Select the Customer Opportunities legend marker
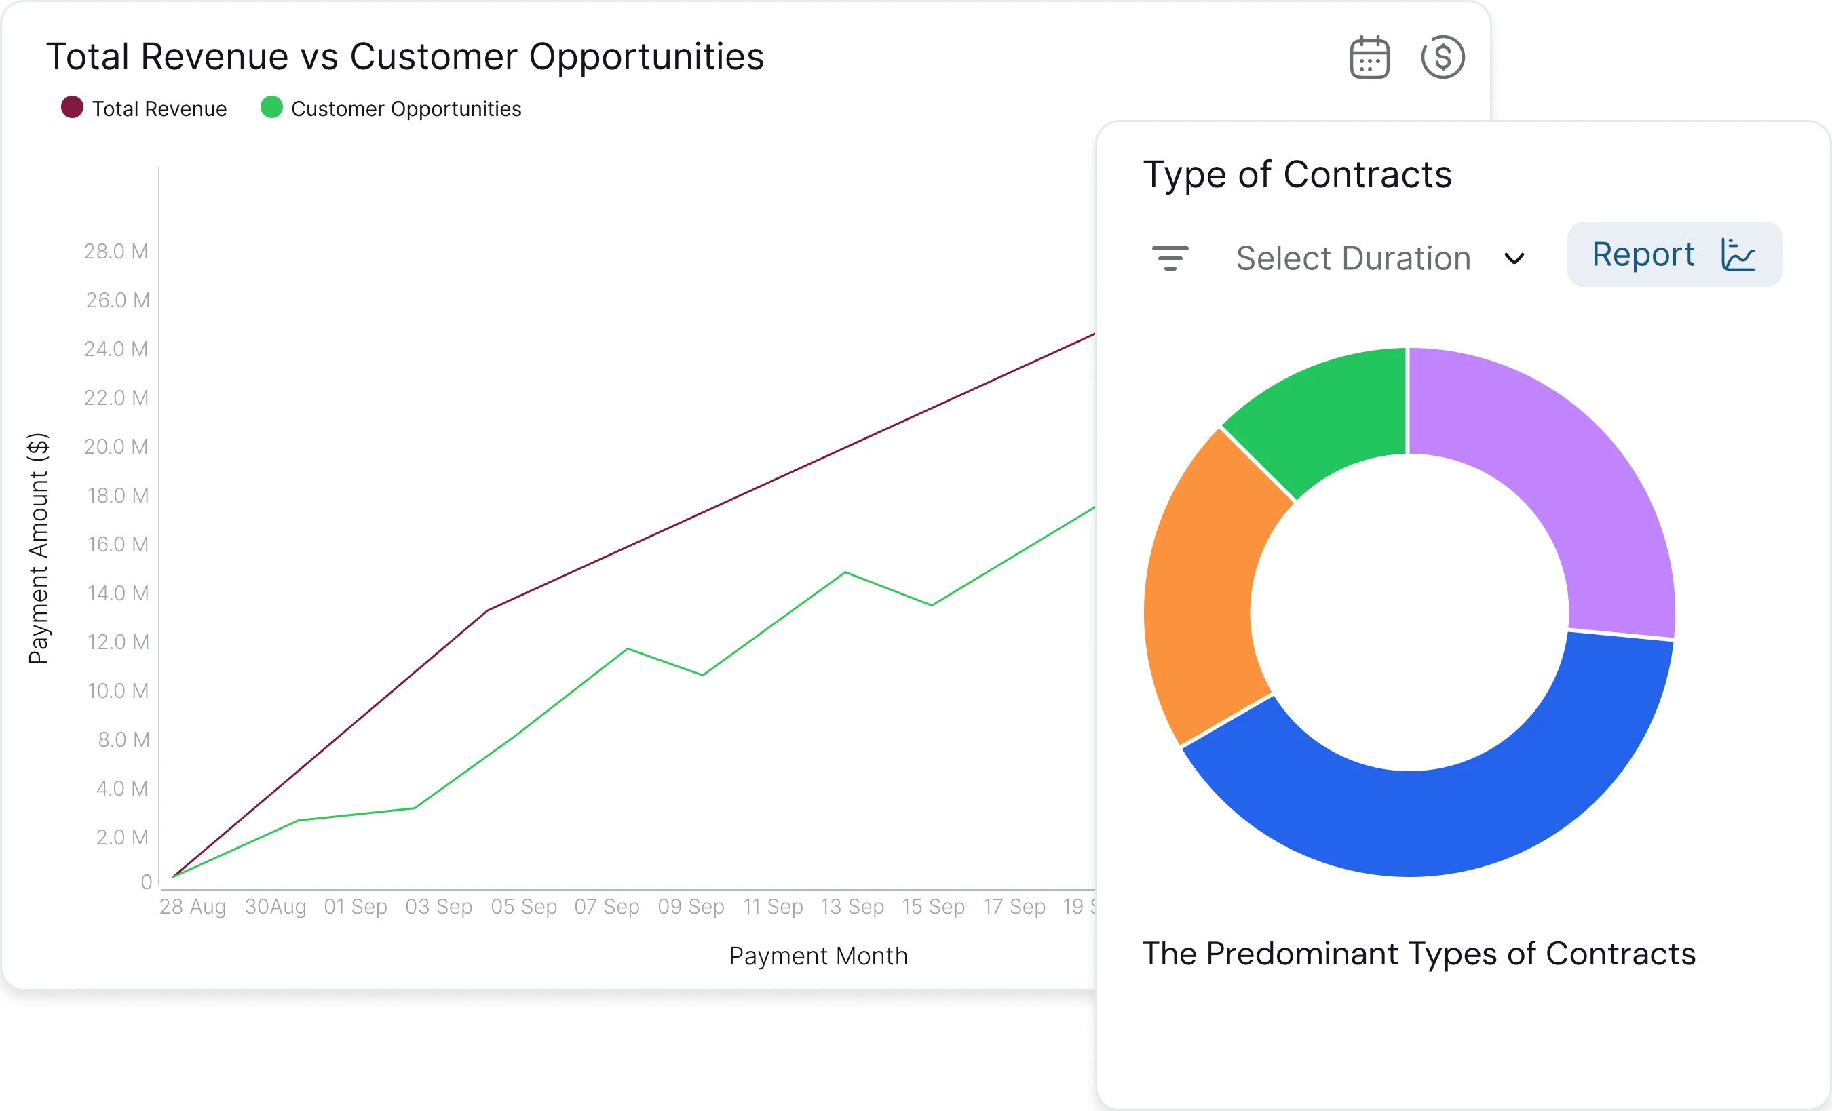 pos(272,108)
